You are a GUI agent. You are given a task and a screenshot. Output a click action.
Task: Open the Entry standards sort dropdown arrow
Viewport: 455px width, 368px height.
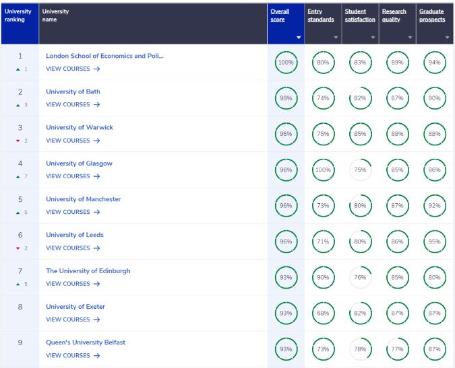point(336,38)
